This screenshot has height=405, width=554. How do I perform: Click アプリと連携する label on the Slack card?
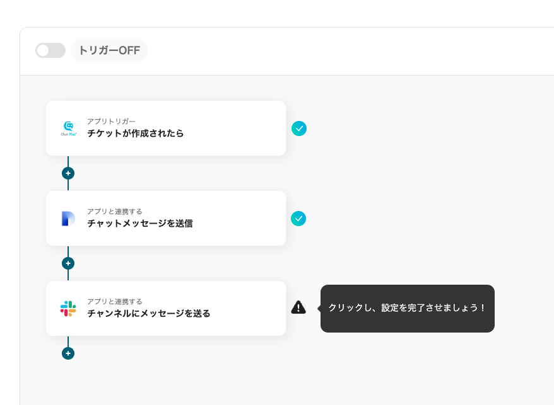[115, 301]
